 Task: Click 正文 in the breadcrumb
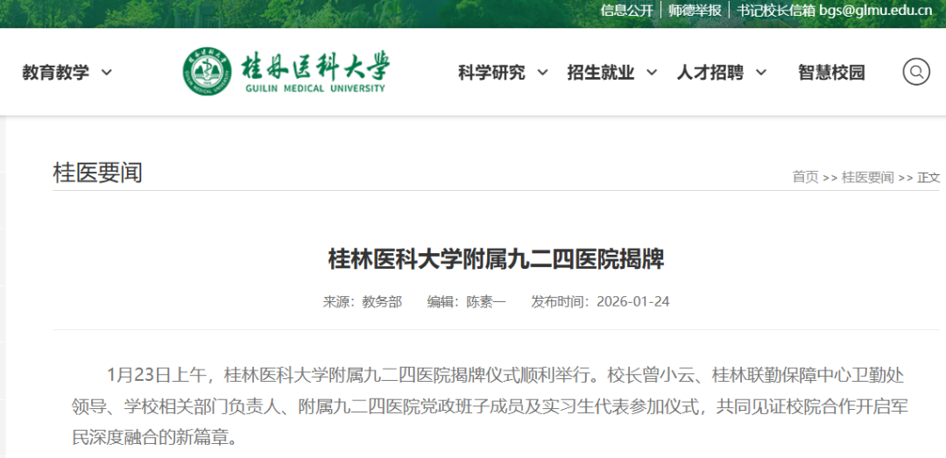coord(928,178)
